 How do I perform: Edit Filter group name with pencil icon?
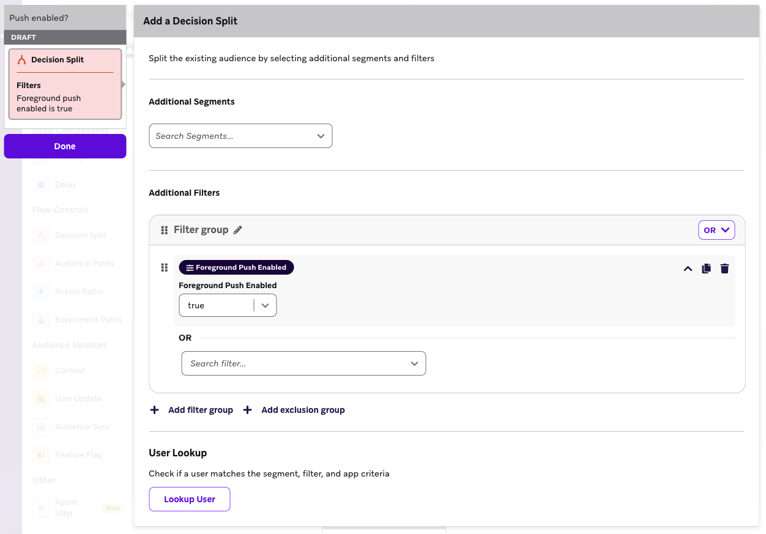(x=238, y=230)
